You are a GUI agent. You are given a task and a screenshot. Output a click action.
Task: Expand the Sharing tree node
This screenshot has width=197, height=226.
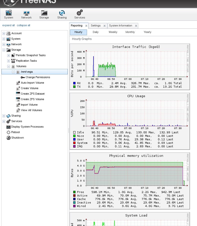pos(4,116)
